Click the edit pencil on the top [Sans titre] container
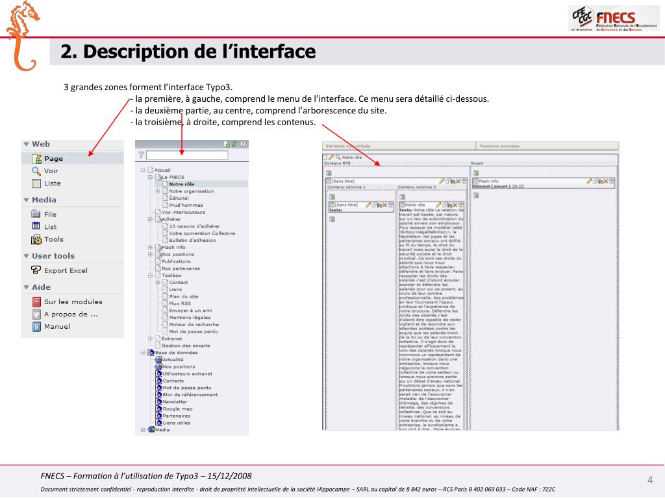This screenshot has height=498, width=665. point(442,182)
